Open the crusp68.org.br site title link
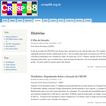The height and width of the screenshot is (106, 106). (x=51, y=5)
